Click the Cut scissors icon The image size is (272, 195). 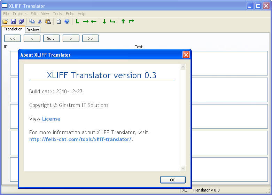[x=40, y=21]
